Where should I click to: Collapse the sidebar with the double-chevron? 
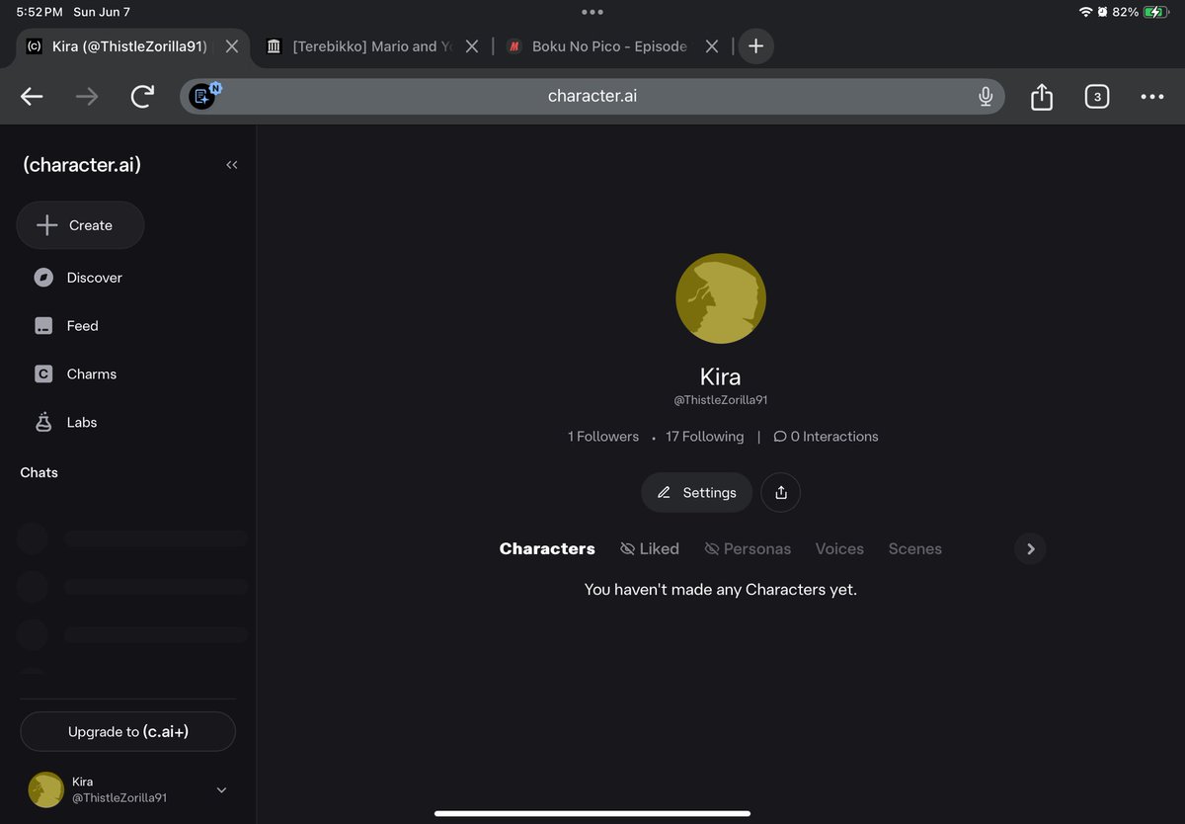click(232, 165)
